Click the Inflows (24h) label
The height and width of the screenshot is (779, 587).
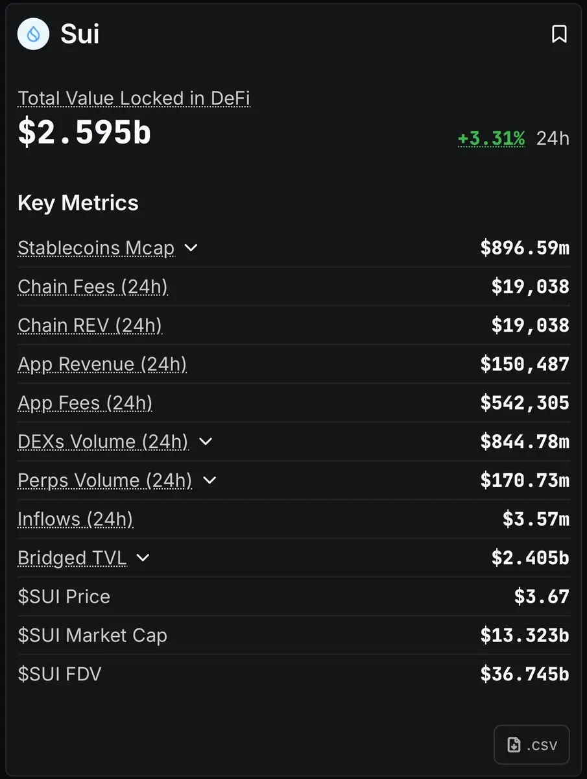(x=75, y=519)
